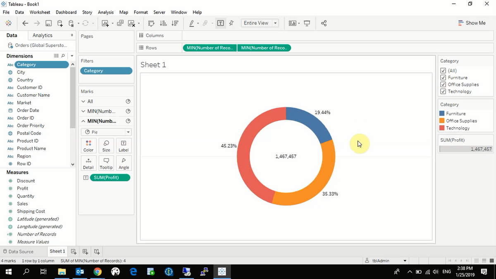Expand the first MIN(Numb... marks section
496x279 pixels.
pyautogui.click(x=83, y=111)
